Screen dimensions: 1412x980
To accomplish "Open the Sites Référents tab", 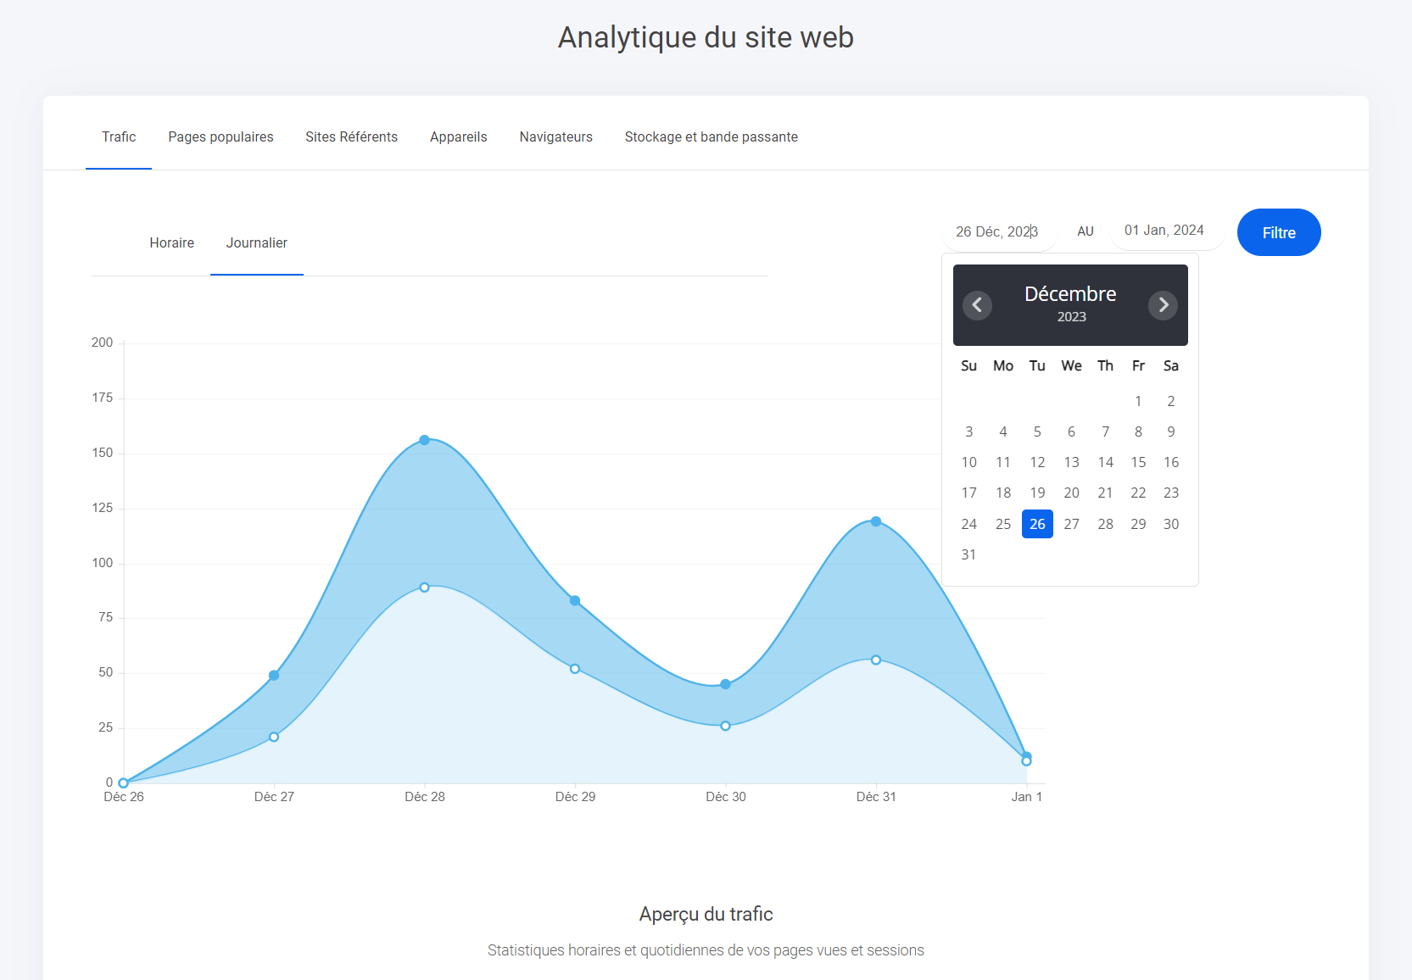I will [x=351, y=137].
